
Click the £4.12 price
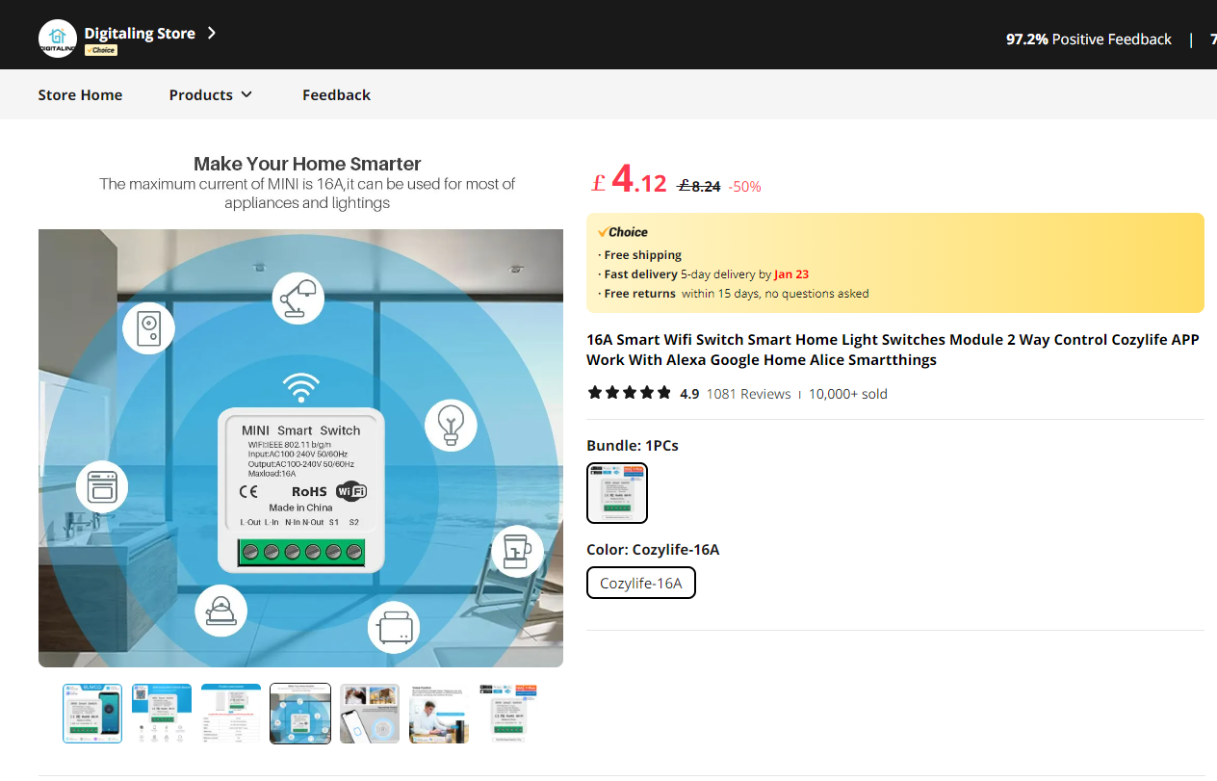(x=629, y=180)
